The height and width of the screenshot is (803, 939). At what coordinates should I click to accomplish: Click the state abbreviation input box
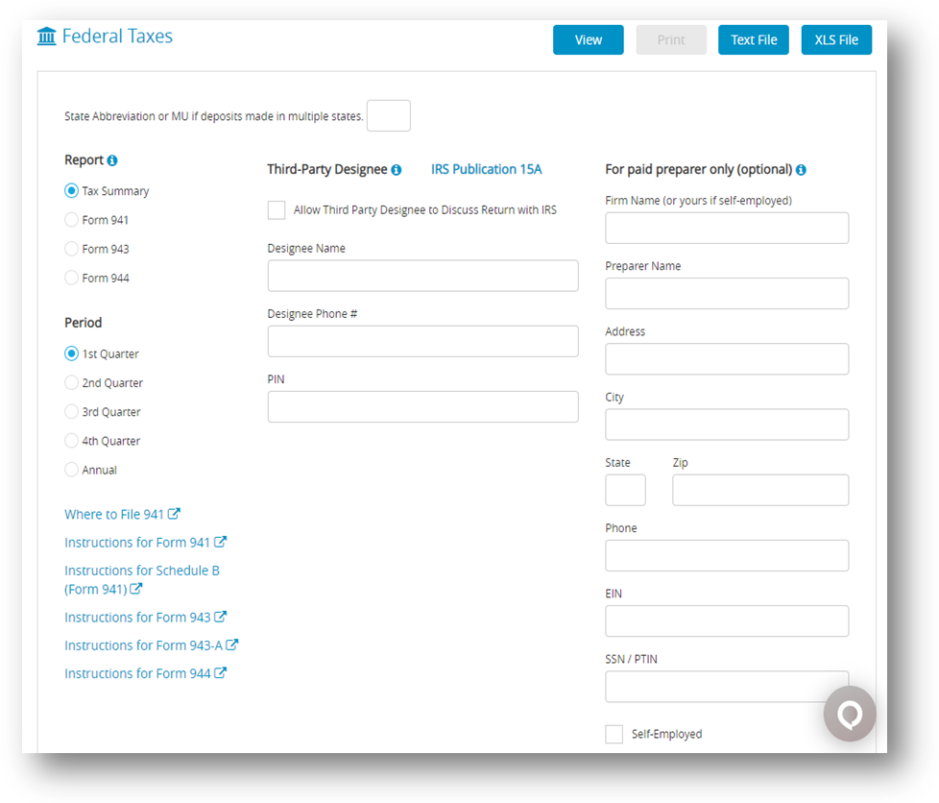tap(388, 115)
